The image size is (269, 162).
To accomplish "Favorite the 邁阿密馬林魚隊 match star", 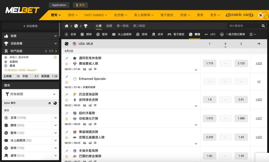I will point(66,64).
